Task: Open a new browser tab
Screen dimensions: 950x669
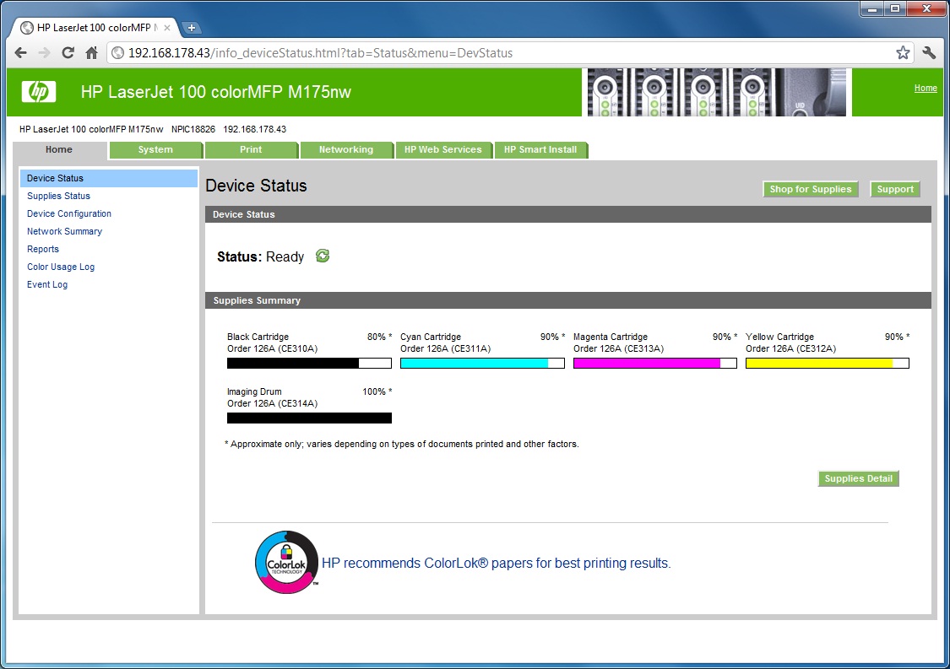Action: pos(191,28)
